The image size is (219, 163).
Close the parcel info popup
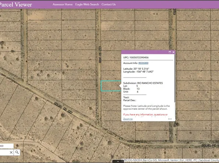pos(173,52)
